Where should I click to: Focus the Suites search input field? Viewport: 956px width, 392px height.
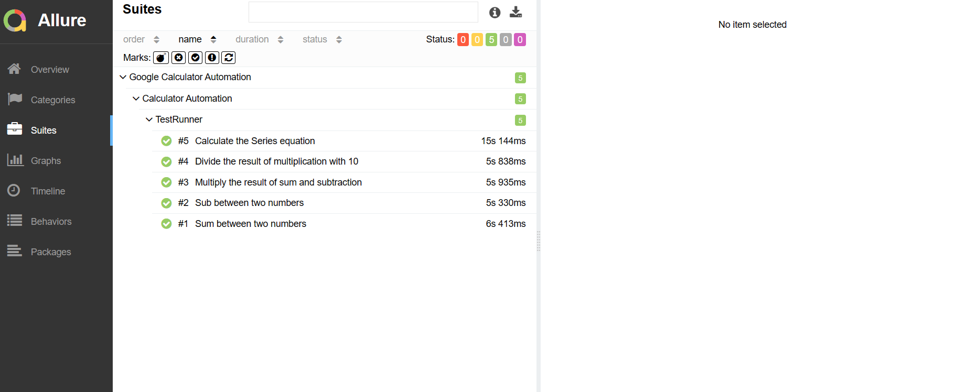point(363,12)
